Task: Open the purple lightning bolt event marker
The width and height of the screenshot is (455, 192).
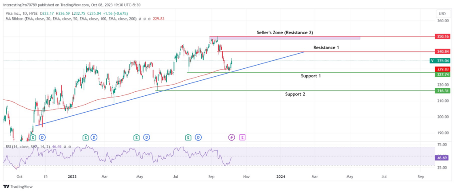Action: point(232,137)
